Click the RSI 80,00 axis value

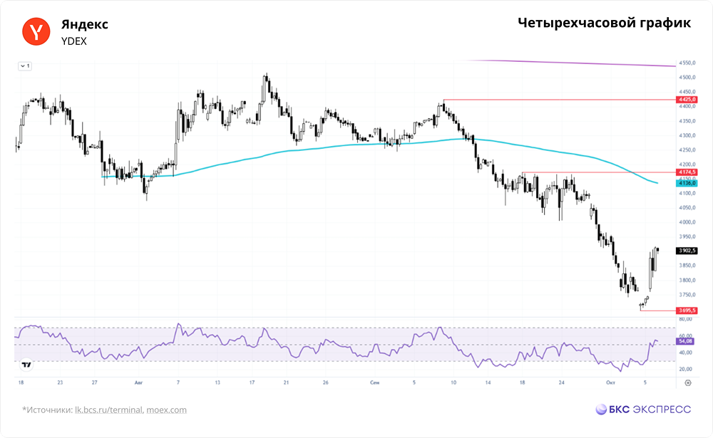coord(686,319)
